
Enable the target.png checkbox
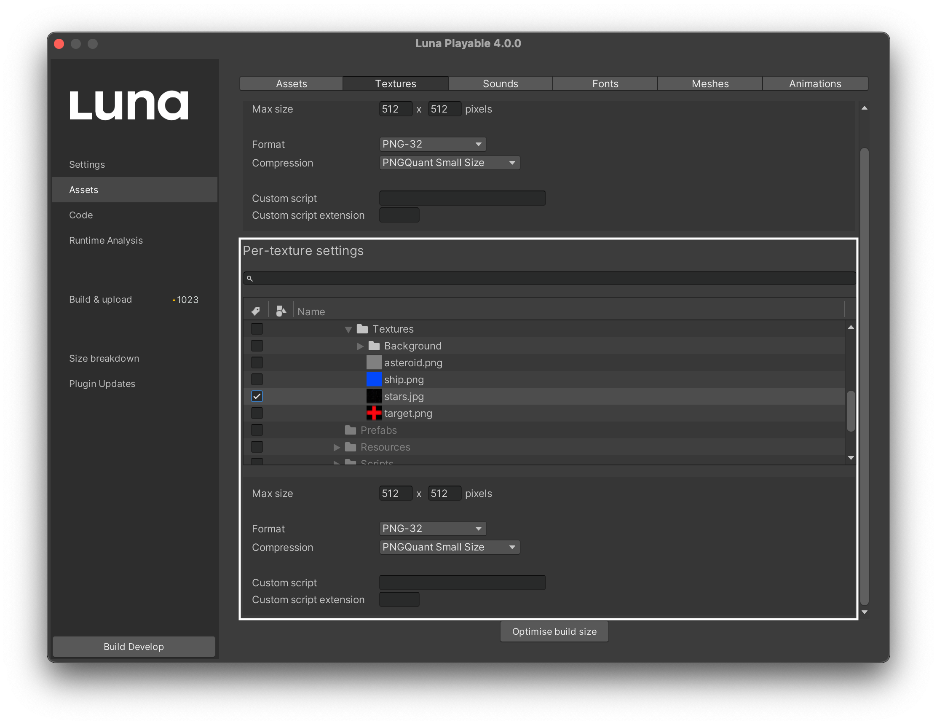click(257, 413)
